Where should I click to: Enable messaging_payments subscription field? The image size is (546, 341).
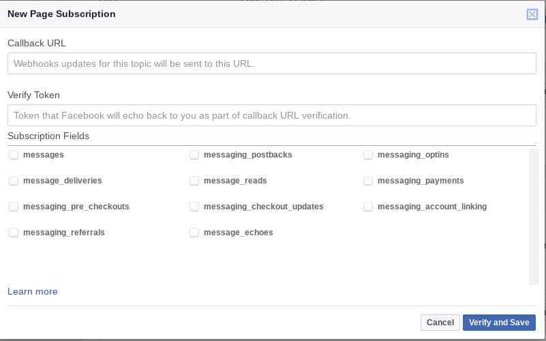[368, 181]
